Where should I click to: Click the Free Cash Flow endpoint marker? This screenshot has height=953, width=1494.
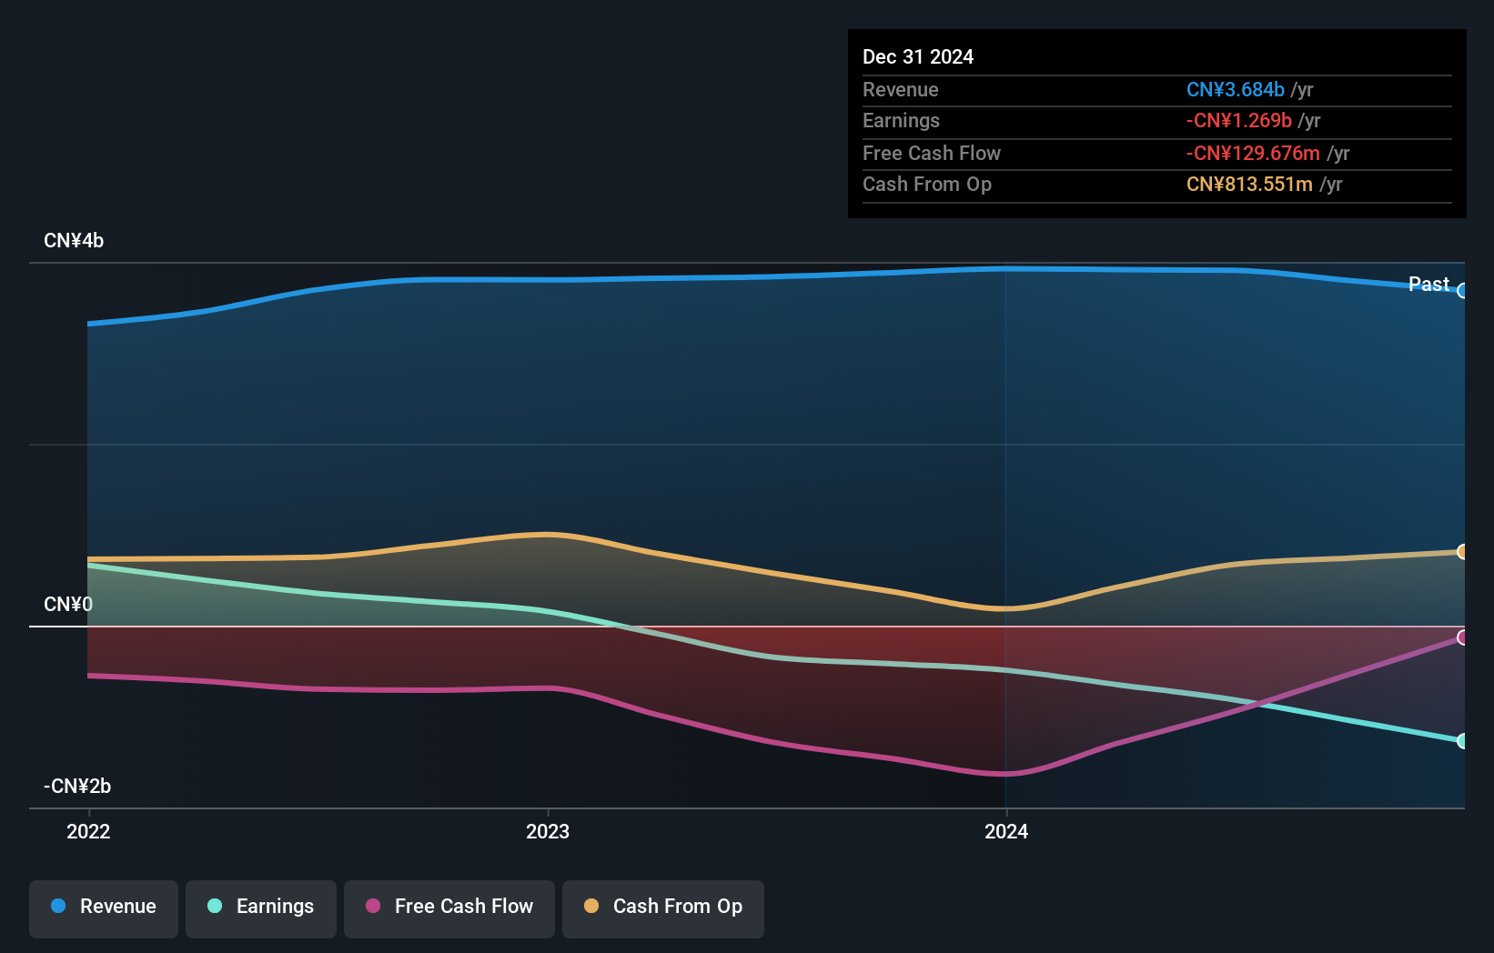[1463, 639]
